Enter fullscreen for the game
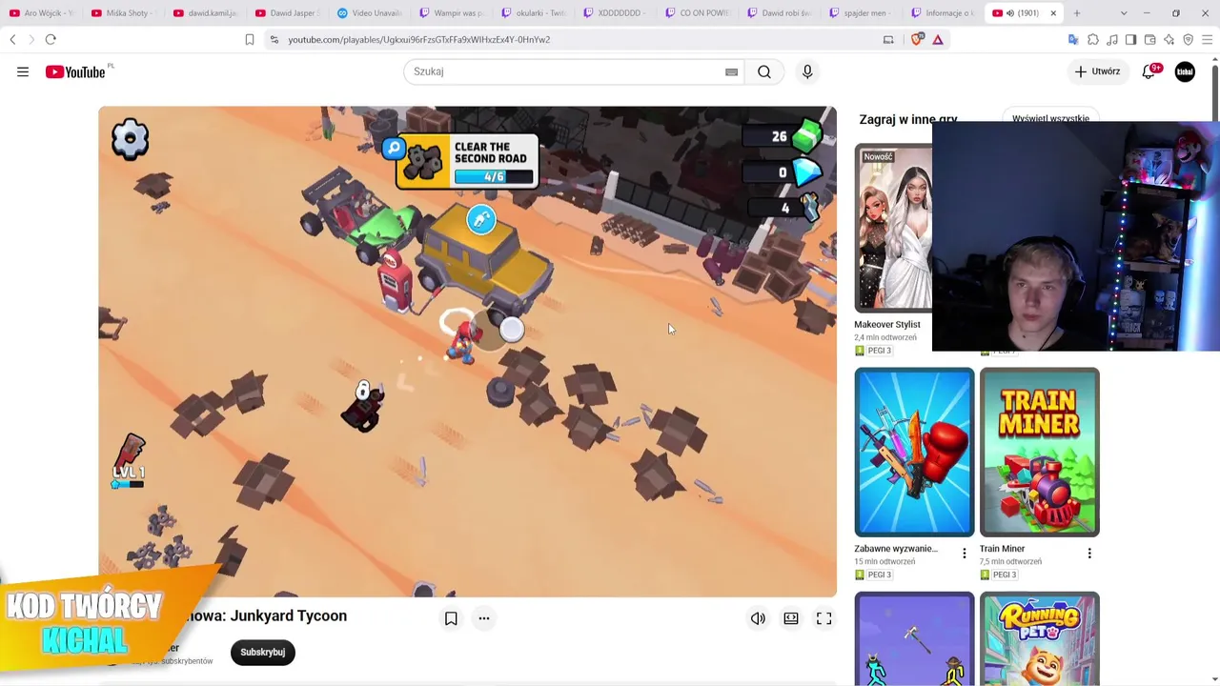1220x686 pixels. click(x=824, y=618)
